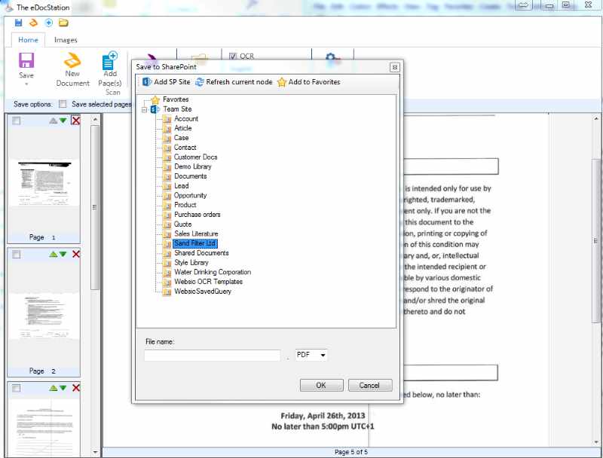Click Refresh current node
The height and width of the screenshot is (458, 603).
coord(234,82)
